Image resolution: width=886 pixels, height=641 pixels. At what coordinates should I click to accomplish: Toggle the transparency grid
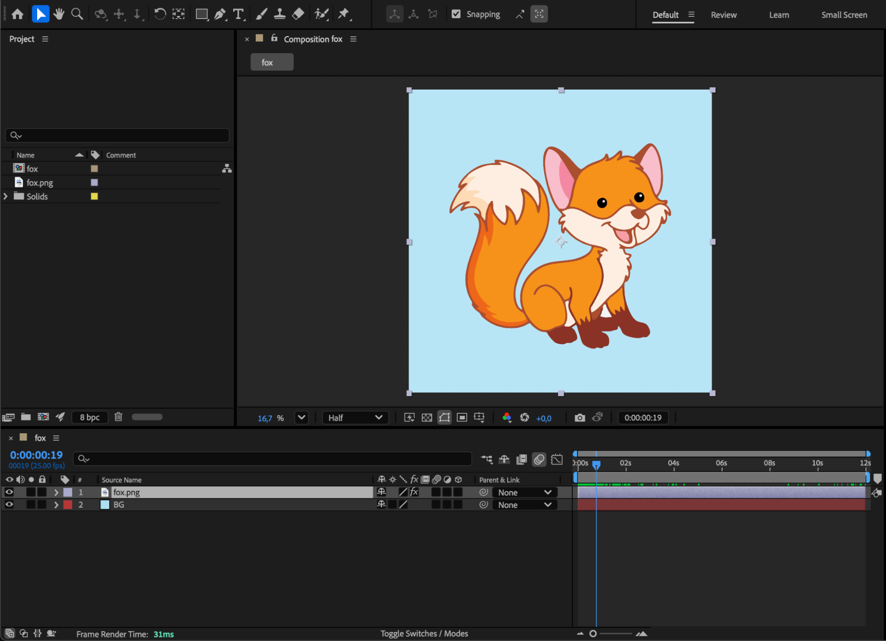(x=426, y=418)
